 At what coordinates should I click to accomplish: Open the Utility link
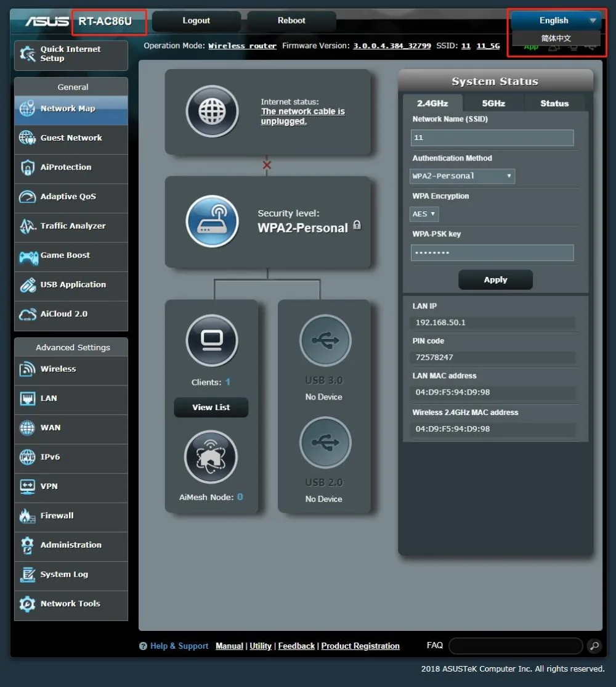tap(261, 646)
